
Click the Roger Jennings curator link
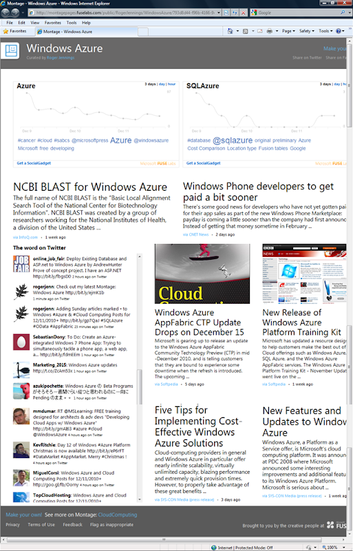pos(61,58)
